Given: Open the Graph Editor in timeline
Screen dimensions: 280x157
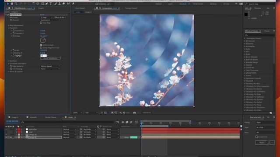Looking at the screenshot, I should tap(136, 122).
